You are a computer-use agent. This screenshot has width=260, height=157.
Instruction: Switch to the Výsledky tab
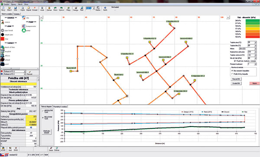(16, 14)
